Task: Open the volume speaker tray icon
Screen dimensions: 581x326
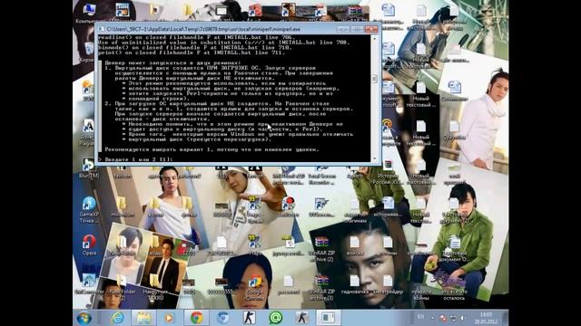Action: pos(462,318)
